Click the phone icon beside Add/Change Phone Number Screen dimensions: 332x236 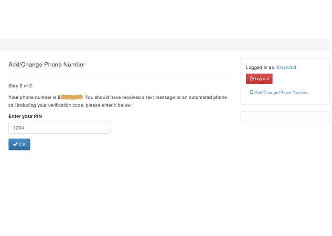tap(252, 92)
